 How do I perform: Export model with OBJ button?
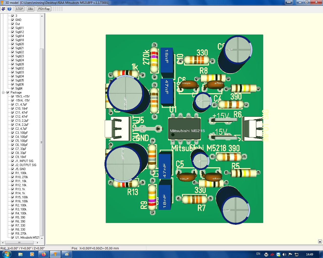(x=31, y=9)
